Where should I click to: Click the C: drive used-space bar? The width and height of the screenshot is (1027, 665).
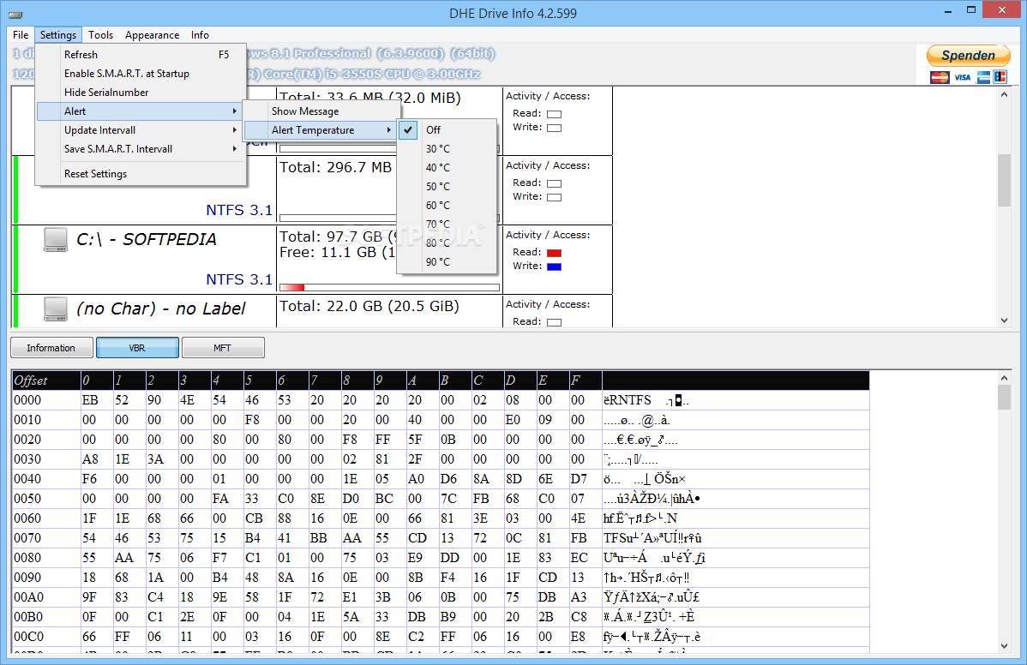389,287
